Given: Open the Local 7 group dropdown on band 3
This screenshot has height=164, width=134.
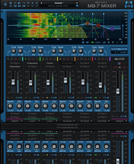Looking at the screenshot, I should (x=50, y=121).
